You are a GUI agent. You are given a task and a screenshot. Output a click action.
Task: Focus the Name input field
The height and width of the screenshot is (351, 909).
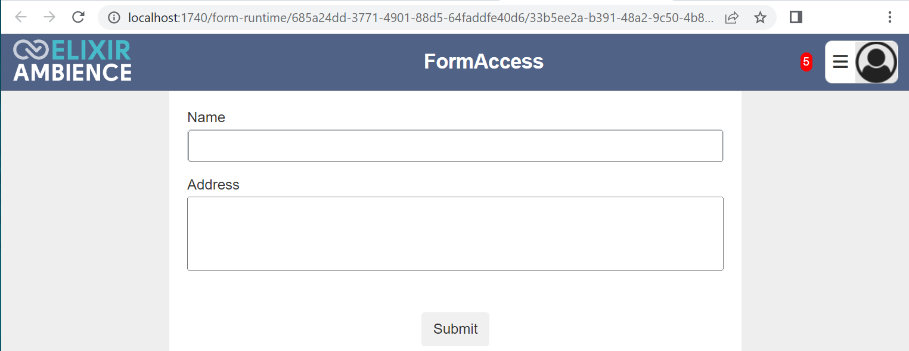coord(455,146)
